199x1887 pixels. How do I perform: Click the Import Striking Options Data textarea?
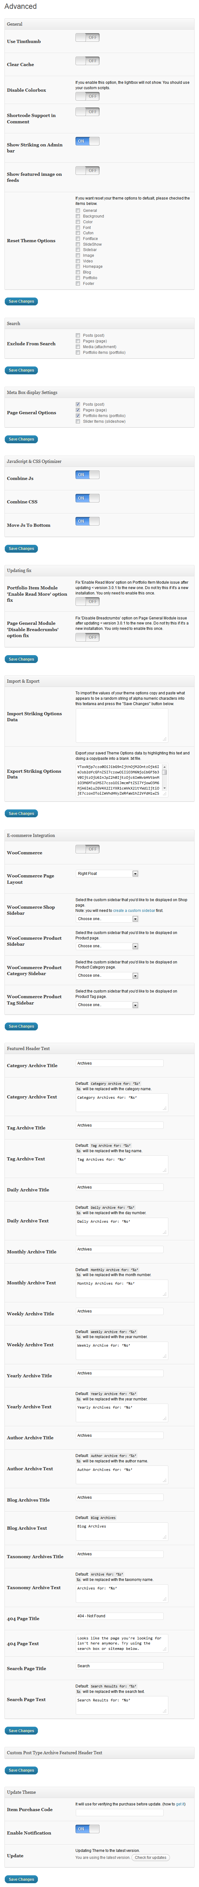pyautogui.click(x=121, y=725)
